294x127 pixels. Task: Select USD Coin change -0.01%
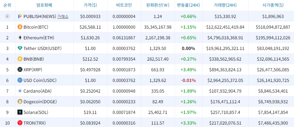click(x=188, y=80)
